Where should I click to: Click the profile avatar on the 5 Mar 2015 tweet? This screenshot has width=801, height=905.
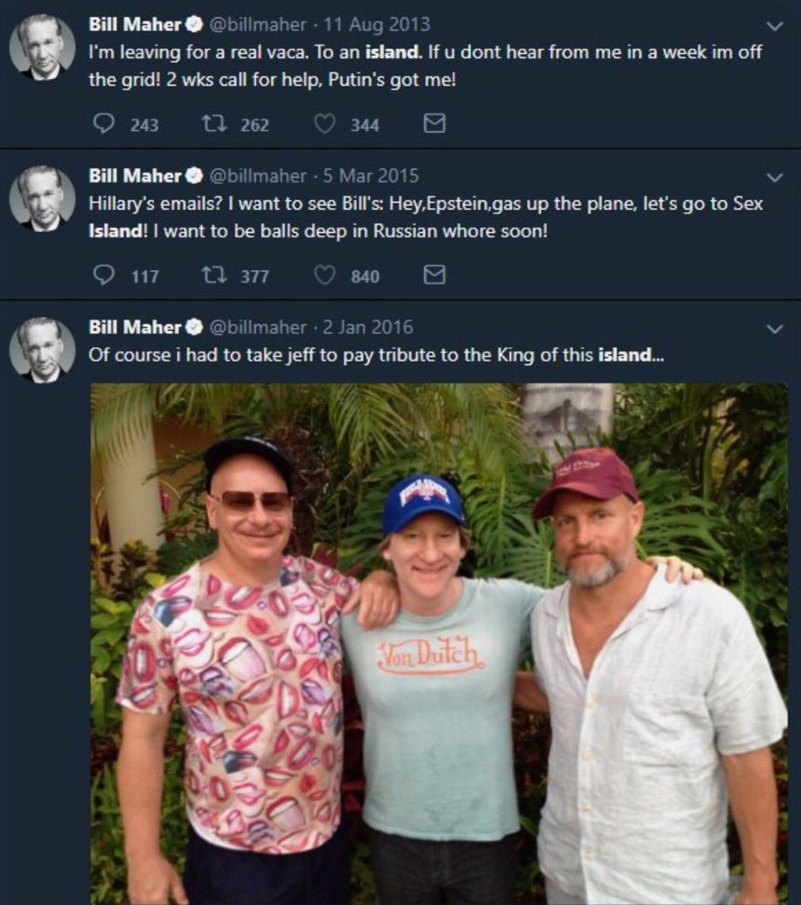pyautogui.click(x=42, y=198)
